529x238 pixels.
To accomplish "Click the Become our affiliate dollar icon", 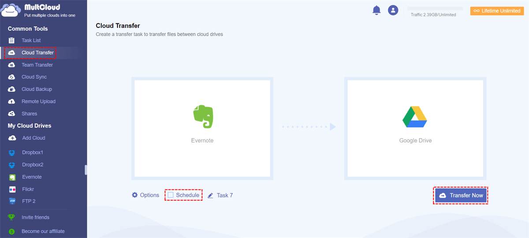I will click(11, 231).
